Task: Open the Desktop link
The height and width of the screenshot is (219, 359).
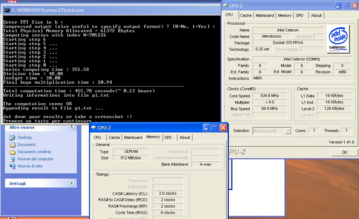Action: coord(24,137)
